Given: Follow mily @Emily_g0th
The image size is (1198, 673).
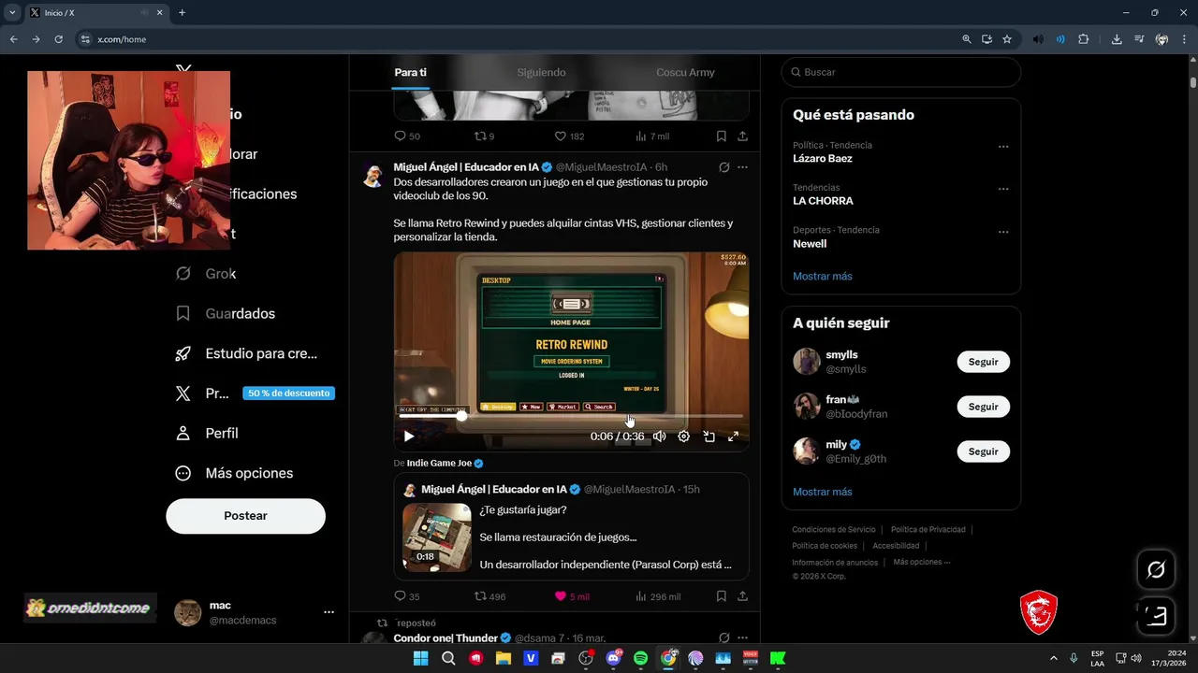Looking at the screenshot, I should (983, 451).
